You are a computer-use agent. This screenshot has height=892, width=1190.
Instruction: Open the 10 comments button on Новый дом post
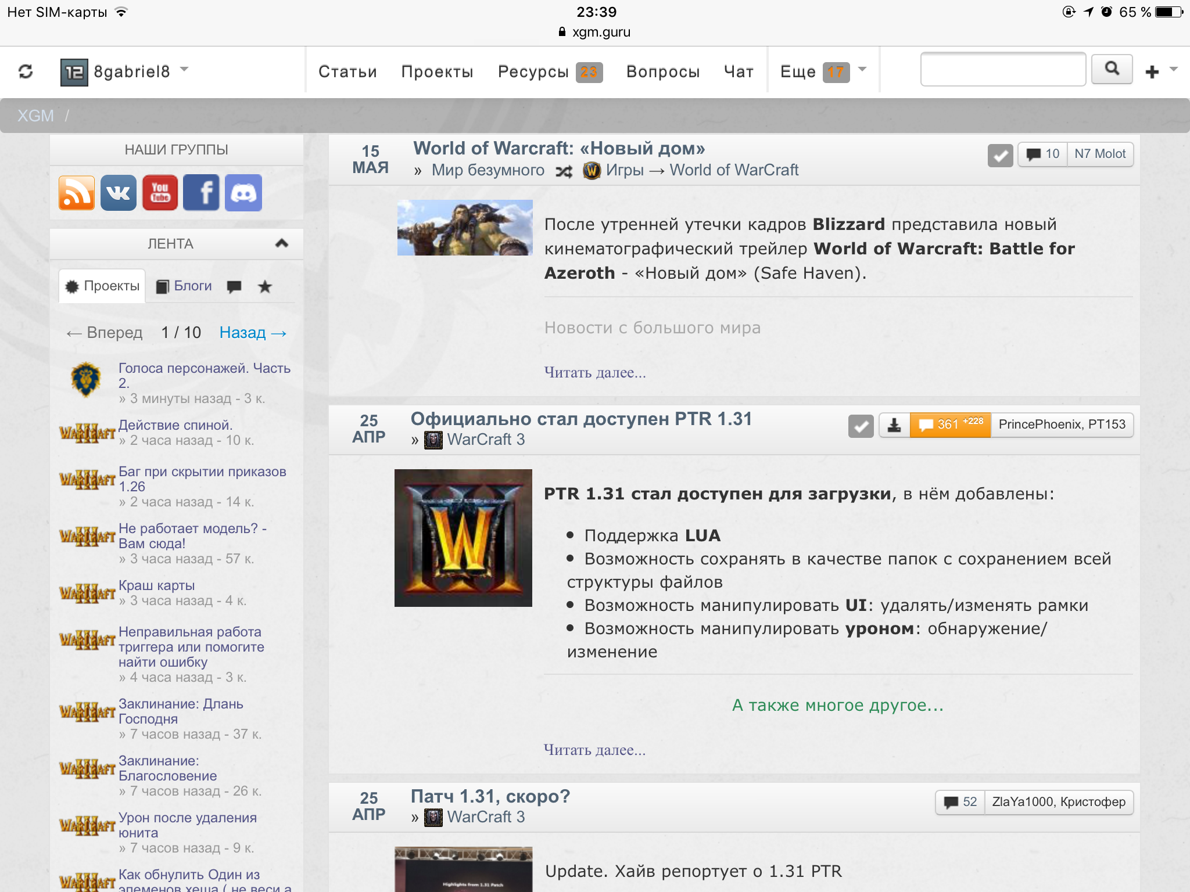1042,154
